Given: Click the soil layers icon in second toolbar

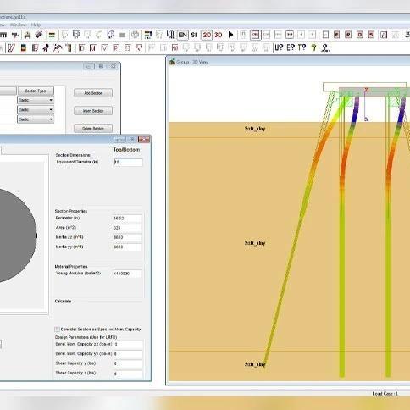Looking at the screenshot, I should (24, 47).
